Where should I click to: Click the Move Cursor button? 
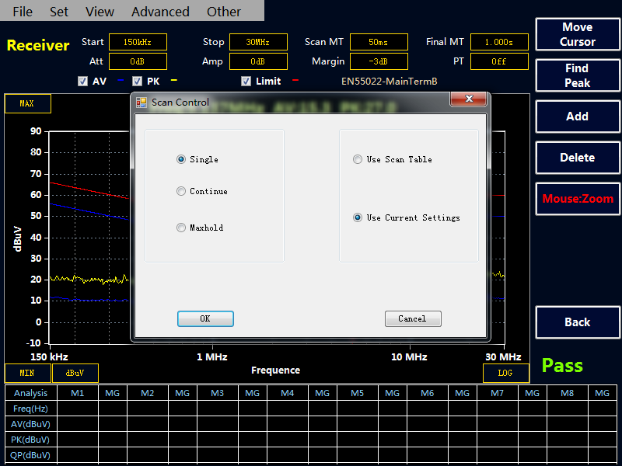tap(577, 34)
